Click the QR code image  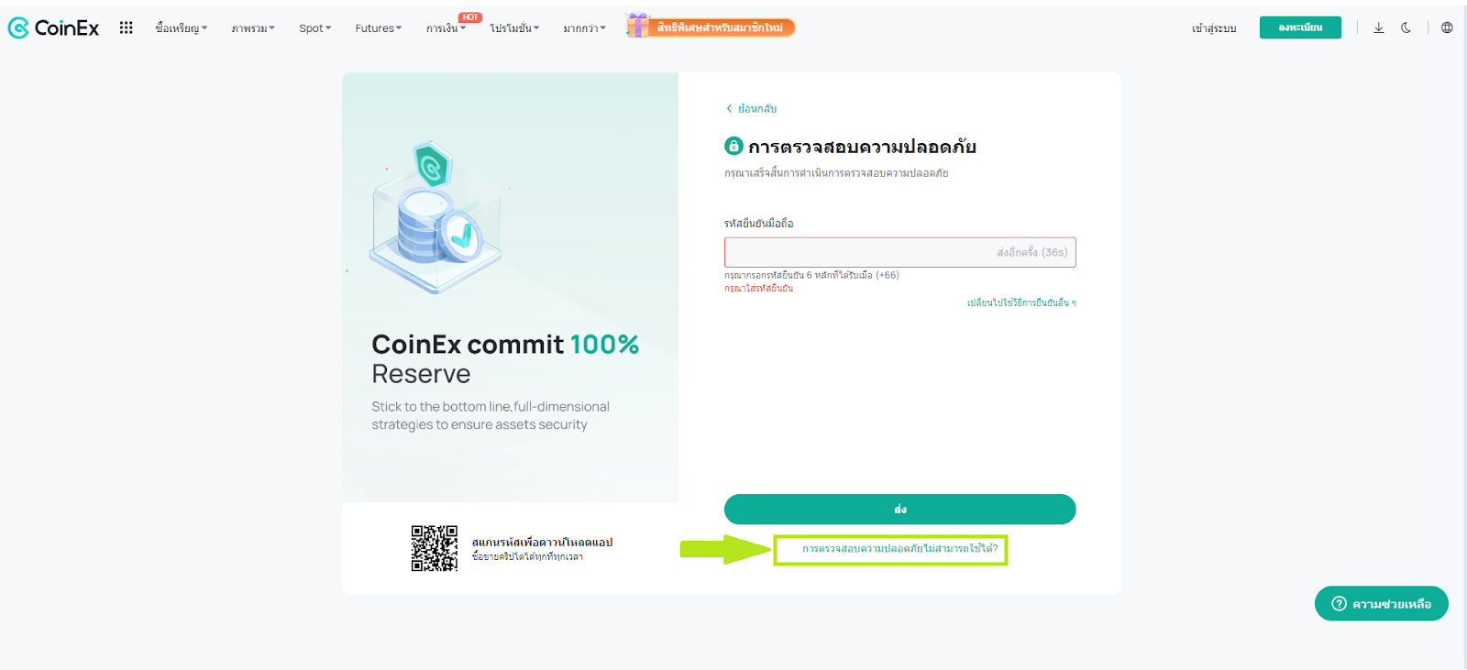(x=435, y=548)
